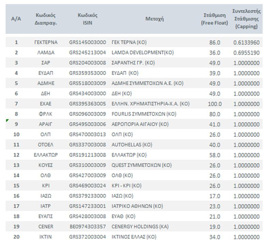Screen dimensions: 264x250
Task: Click stock name ΙΑΤΡΙΚΟ ΑΘΗΝΩΝ (ΚΟ)
Action: click(137, 206)
